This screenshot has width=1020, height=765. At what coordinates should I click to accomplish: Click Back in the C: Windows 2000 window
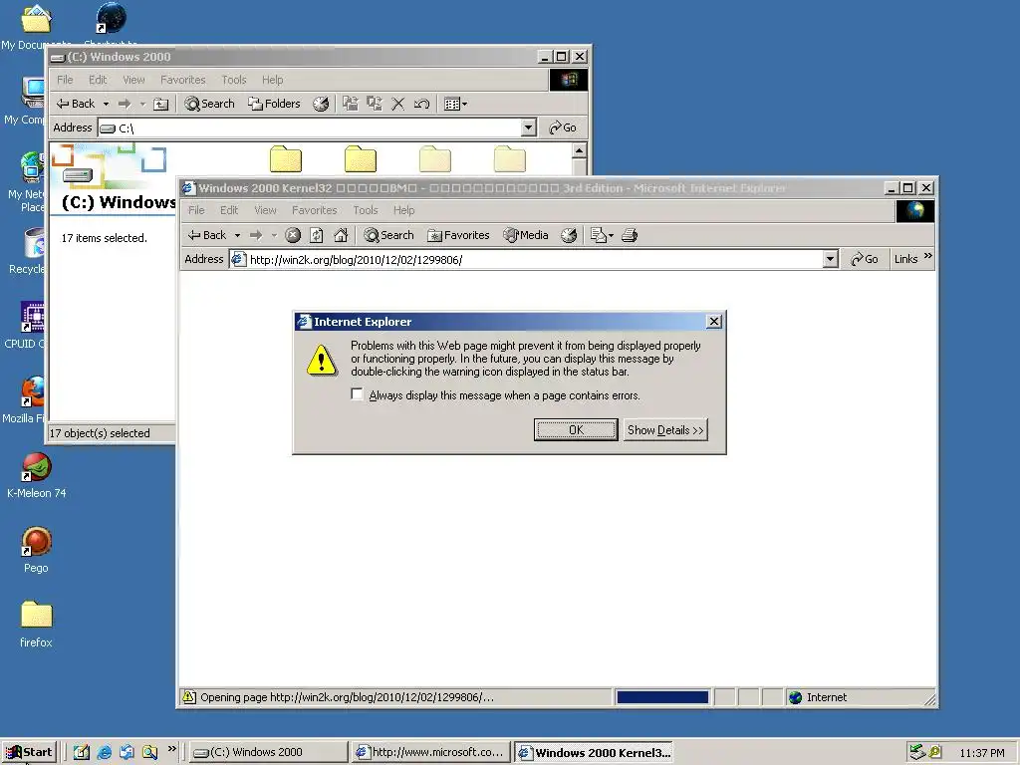coord(76,104)
